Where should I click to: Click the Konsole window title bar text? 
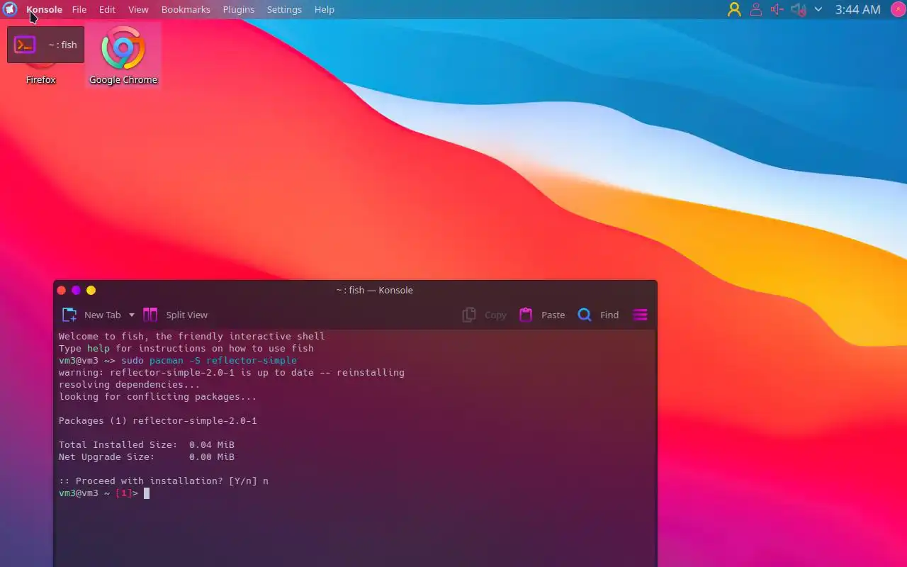375,290
